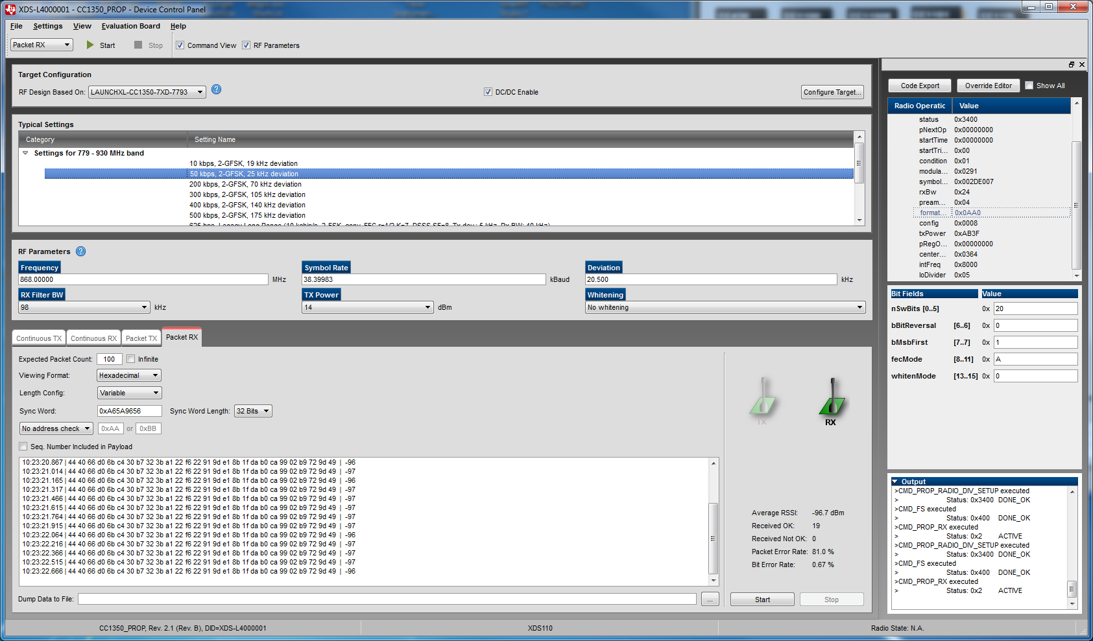Click the packet log vertical scrollbar thumb

(x=714, y=538)
